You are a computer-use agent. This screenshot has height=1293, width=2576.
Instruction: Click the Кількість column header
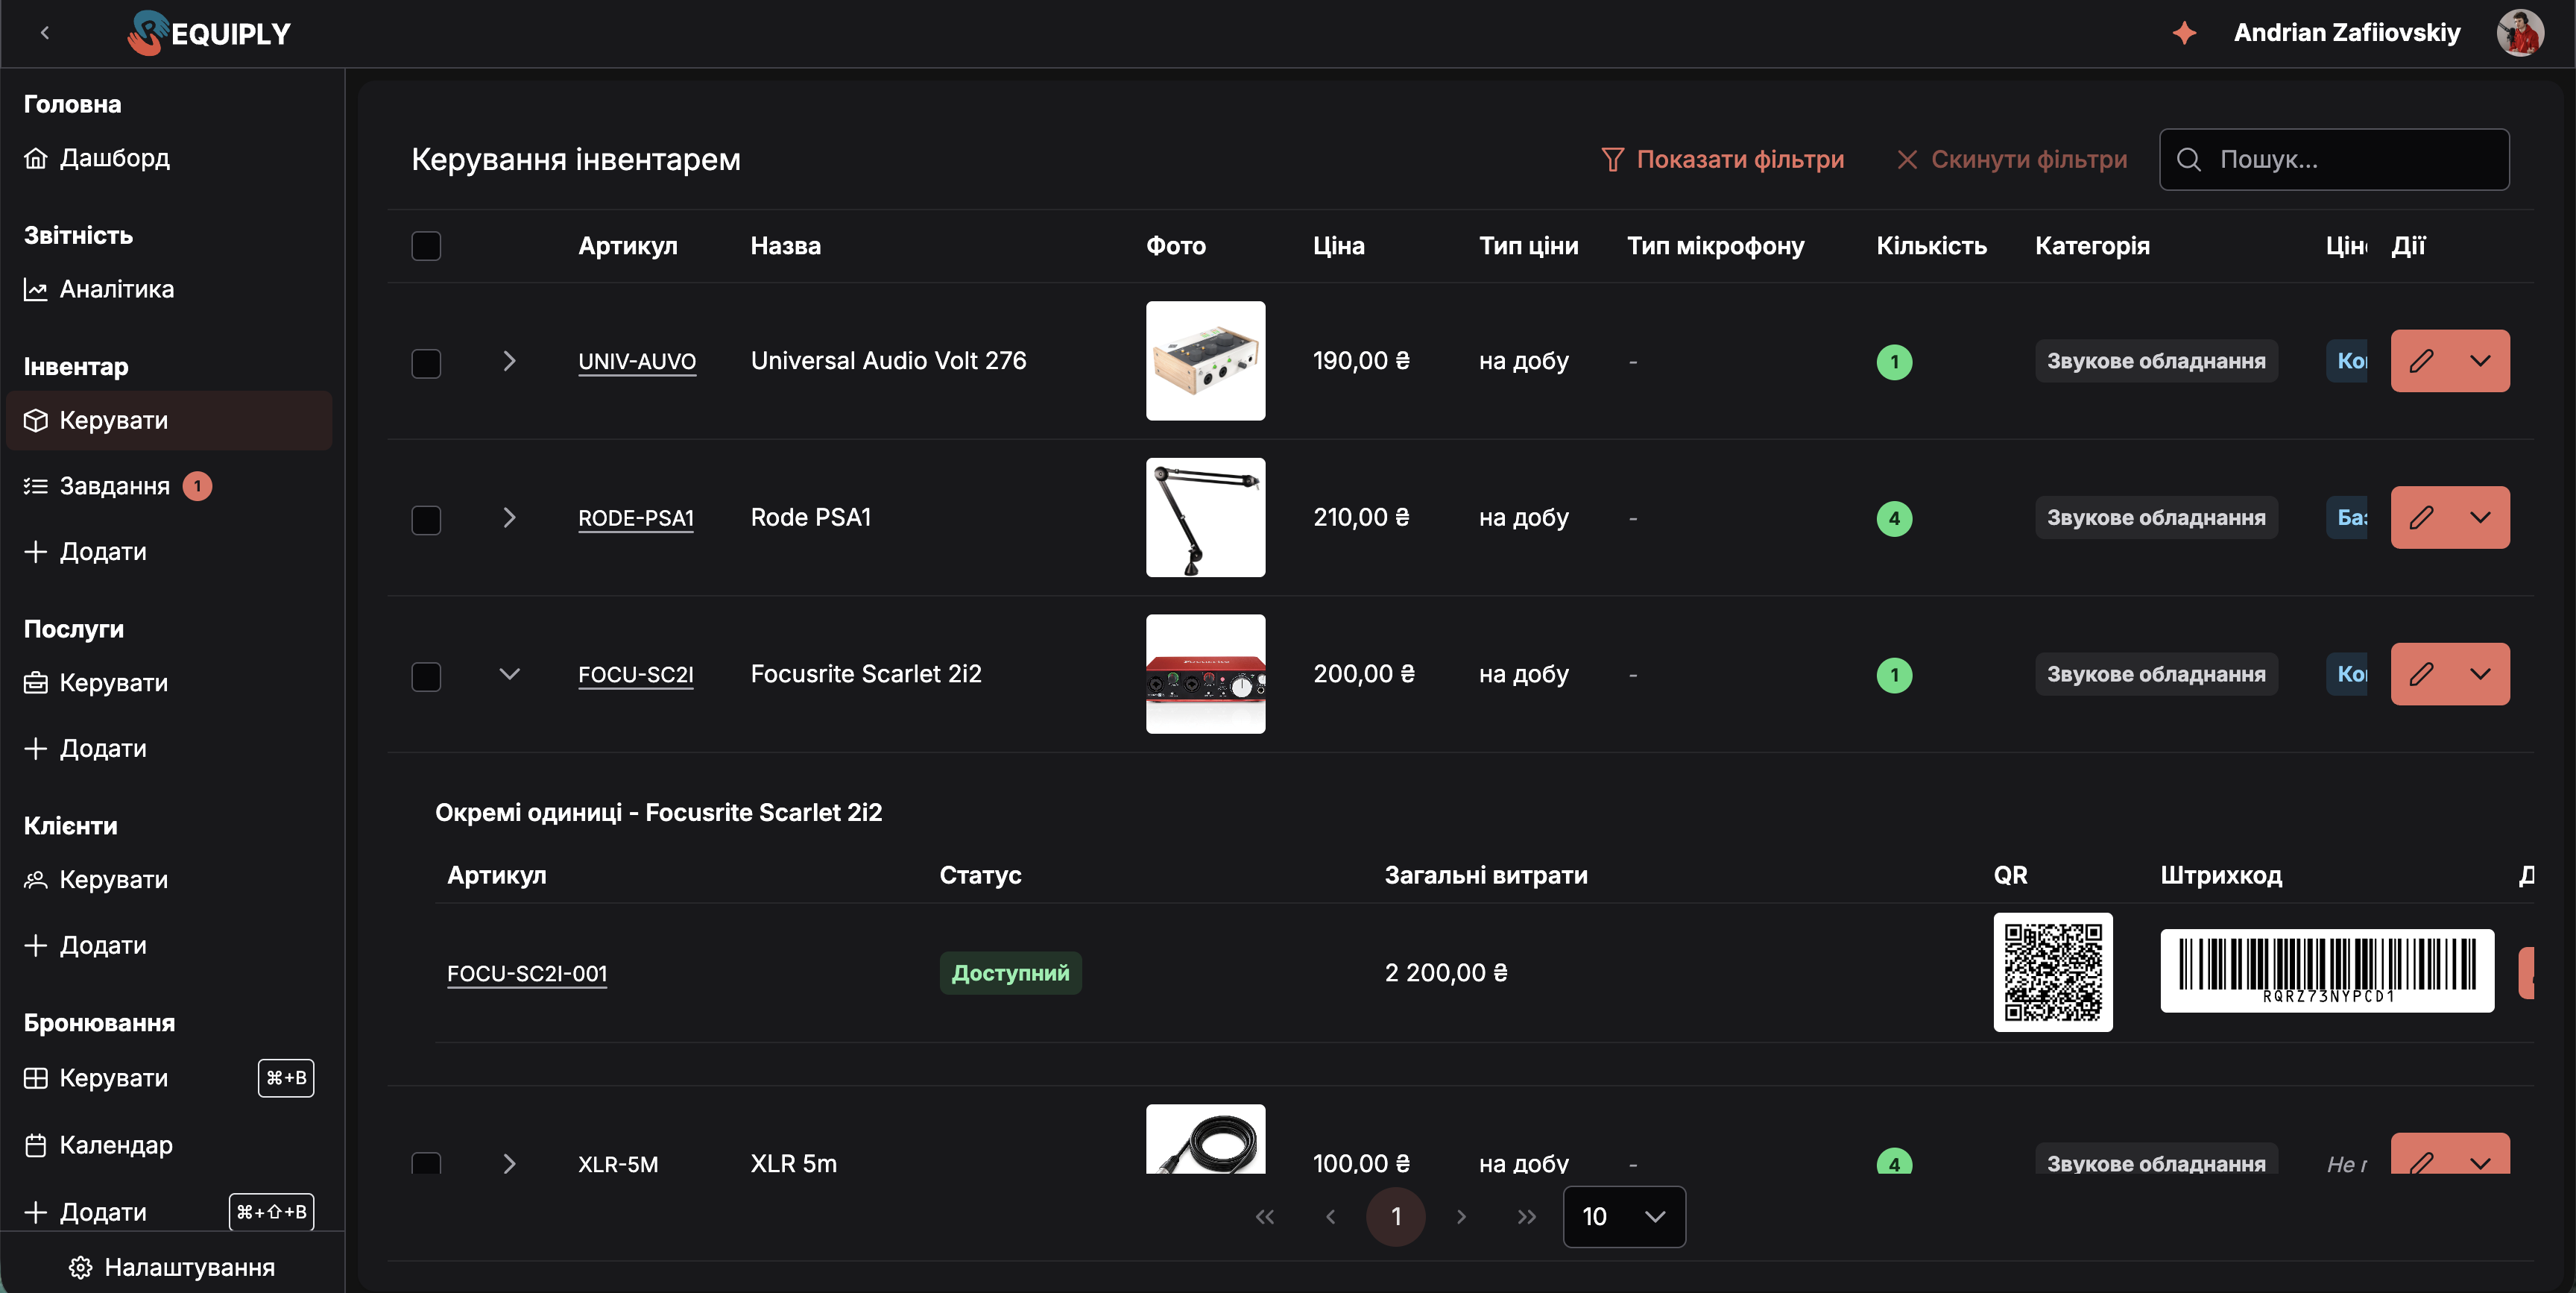tap(1931, 246)
